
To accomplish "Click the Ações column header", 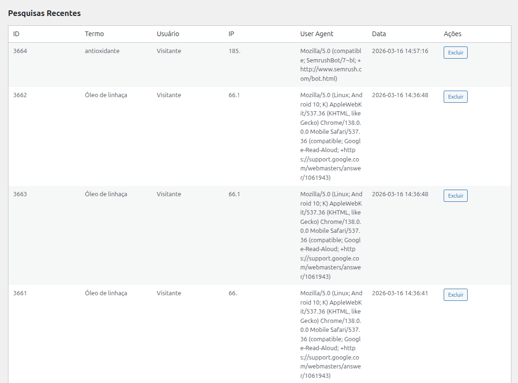I will pyautogui.click(x=452, y=34).
